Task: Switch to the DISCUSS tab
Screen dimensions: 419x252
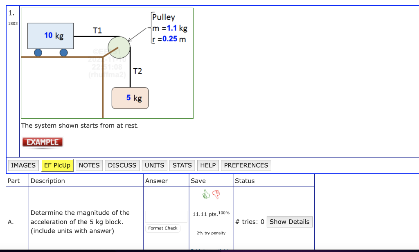Action: [x=121, y=165]
